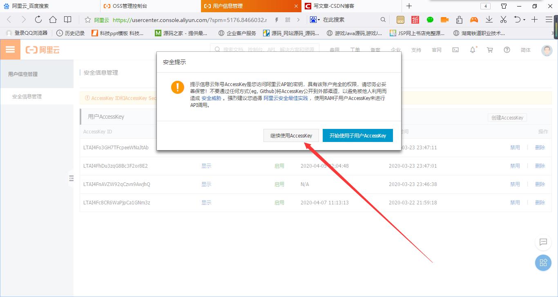The height and width of the screenshot is (297, 558).
Task: Click 继续使用AccessKey button
Action: (291, 135)
